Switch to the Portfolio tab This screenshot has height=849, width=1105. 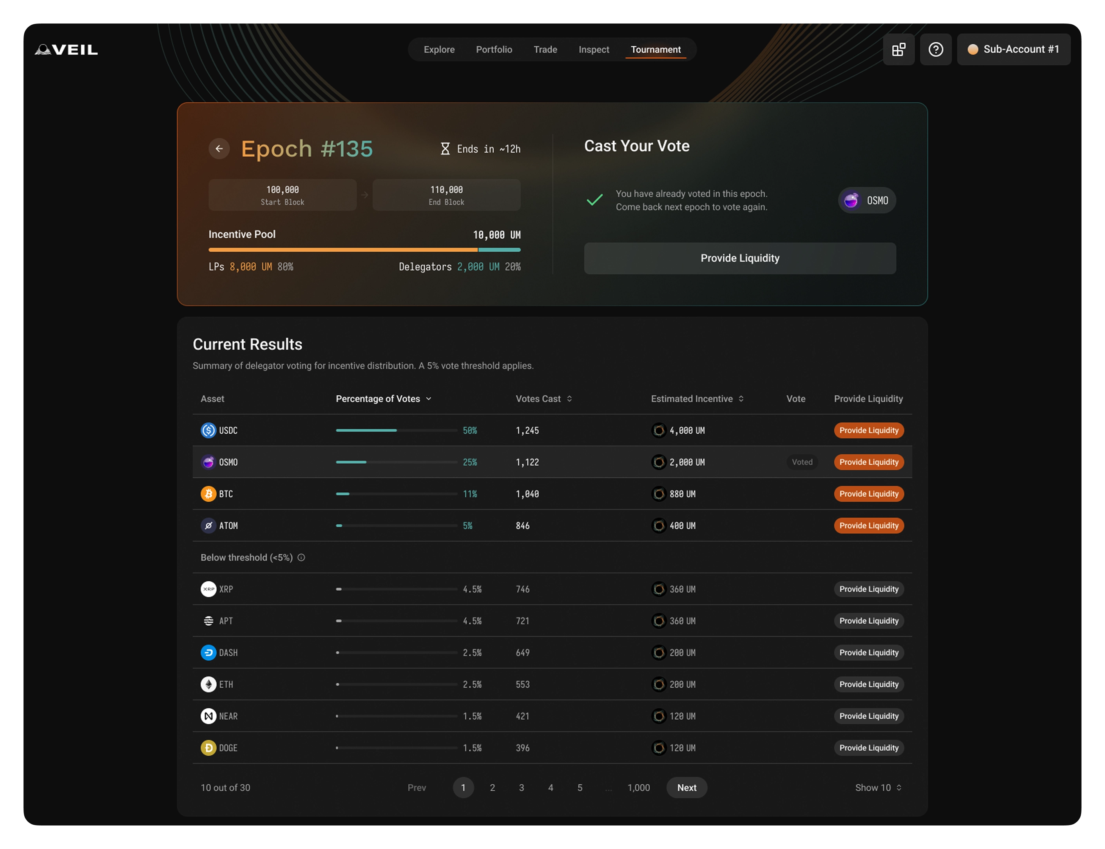coord(494,49)
